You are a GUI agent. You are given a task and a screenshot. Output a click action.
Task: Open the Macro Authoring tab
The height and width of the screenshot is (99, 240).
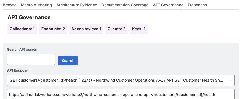pos(36,5)
